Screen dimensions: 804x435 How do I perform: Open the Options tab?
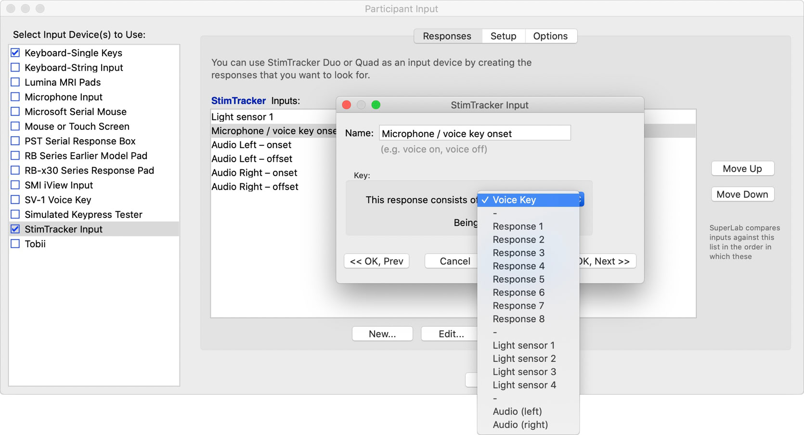550,36
